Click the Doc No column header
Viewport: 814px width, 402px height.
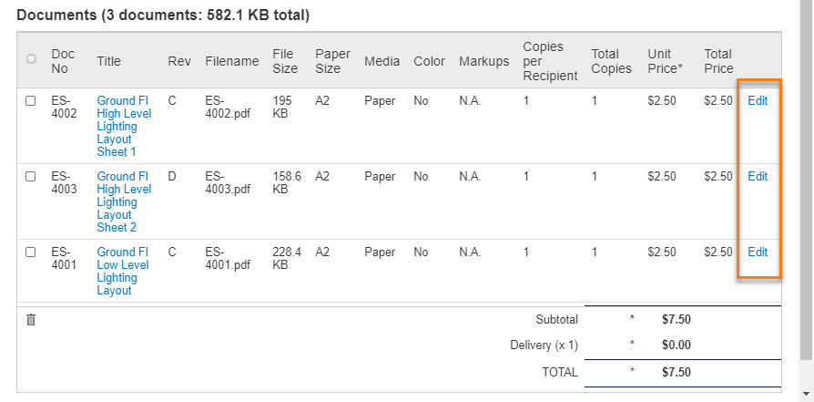63,61
